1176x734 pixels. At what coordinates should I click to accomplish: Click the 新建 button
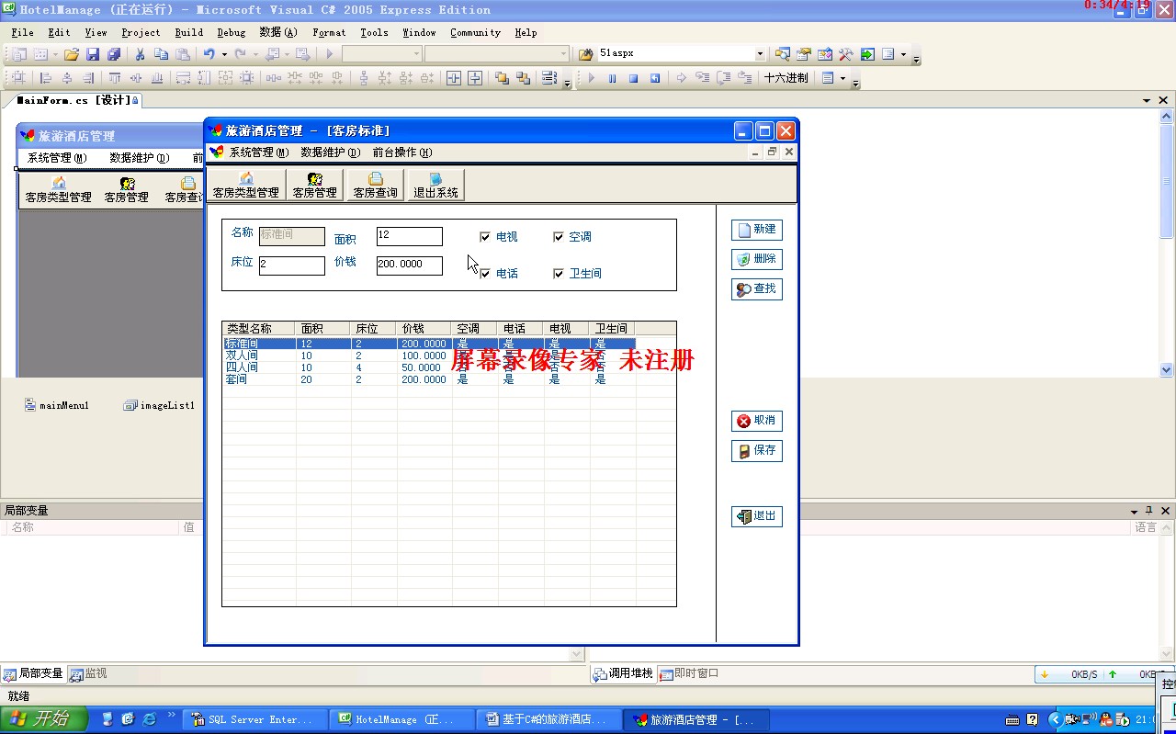757,230
